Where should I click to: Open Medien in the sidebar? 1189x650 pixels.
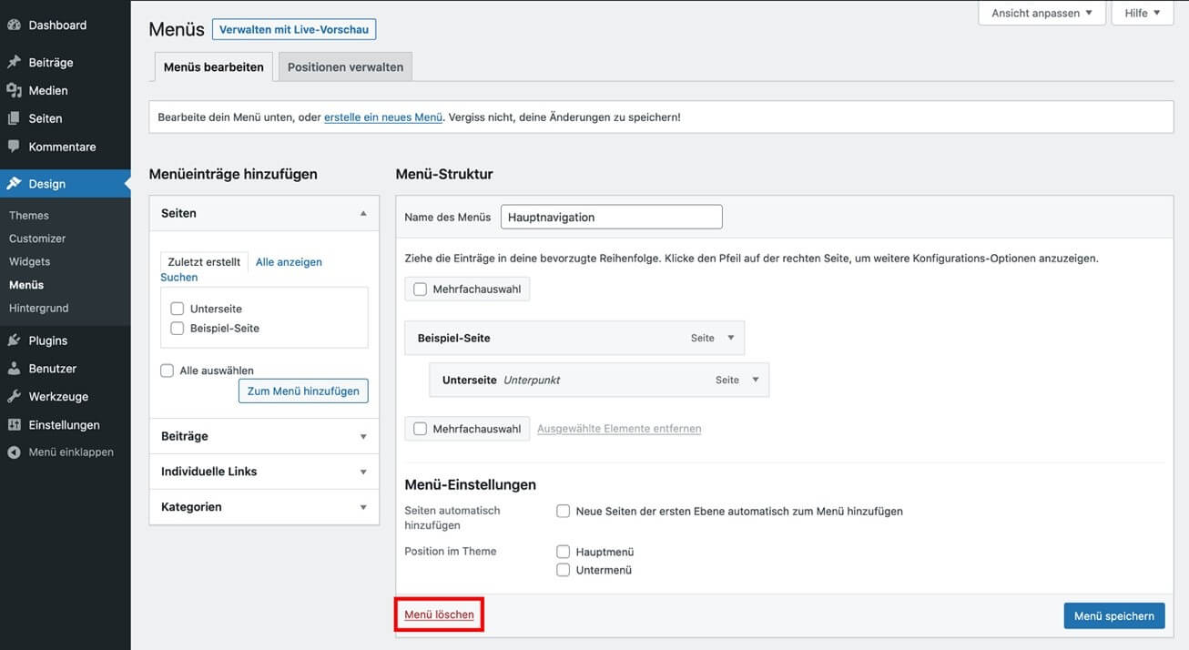pos(48,90)
